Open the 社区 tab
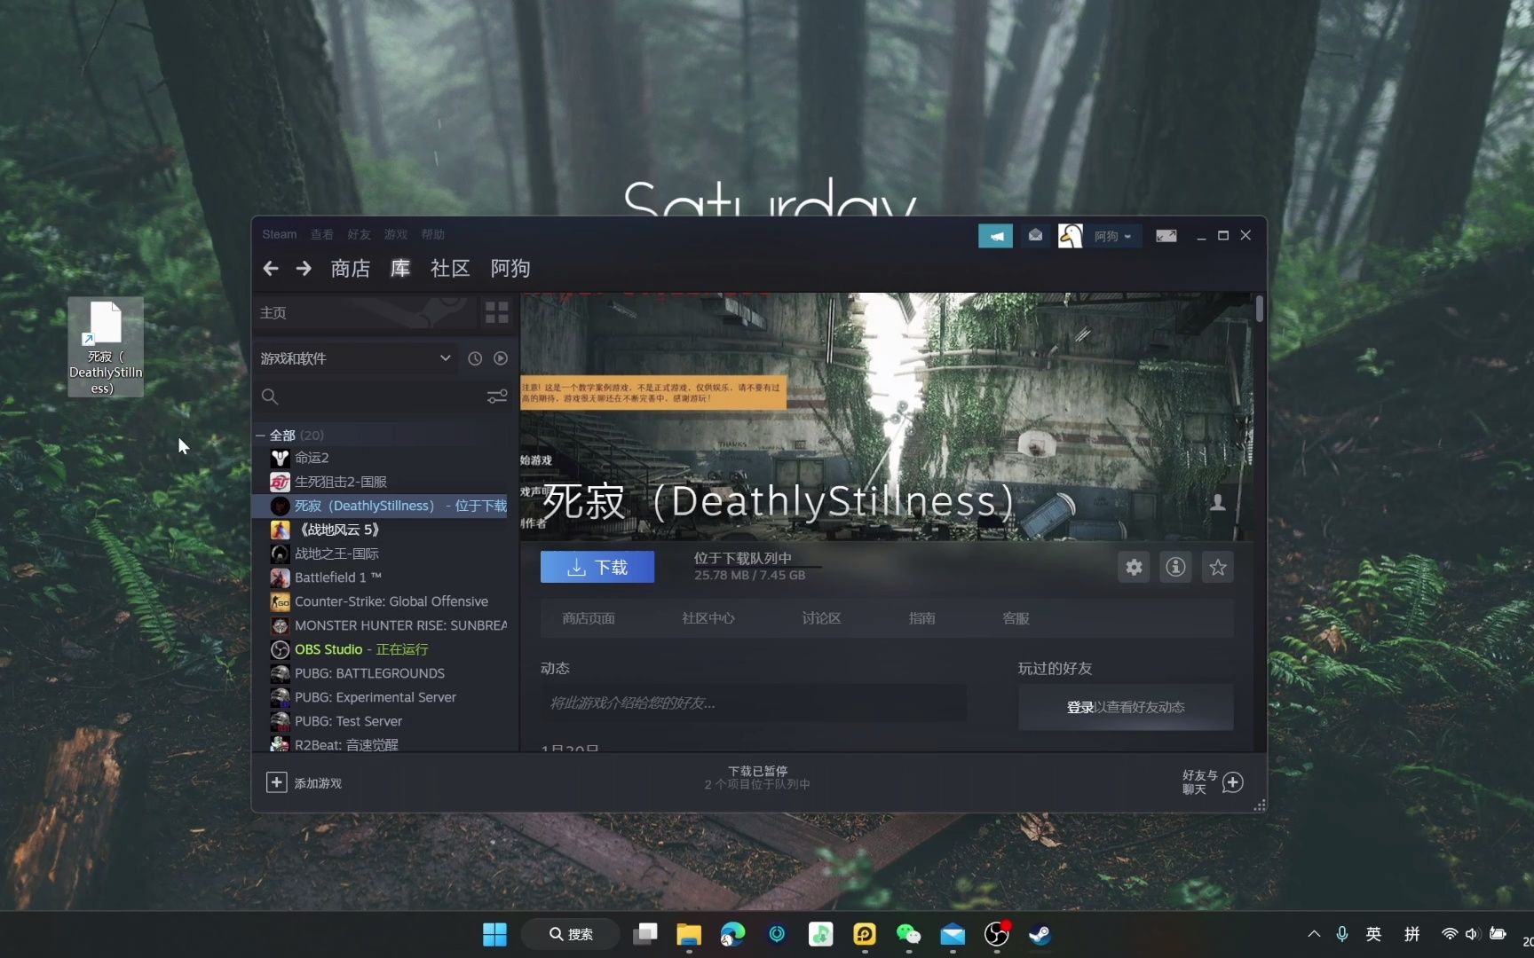 point(450,268)
